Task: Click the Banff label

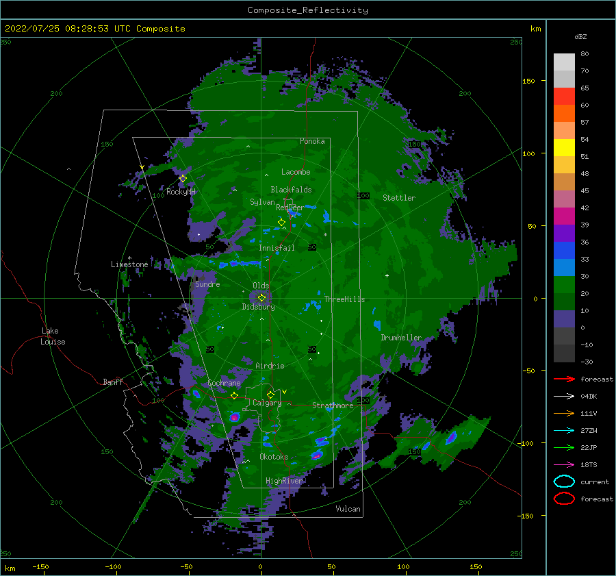Action: (x=113, y=381)
